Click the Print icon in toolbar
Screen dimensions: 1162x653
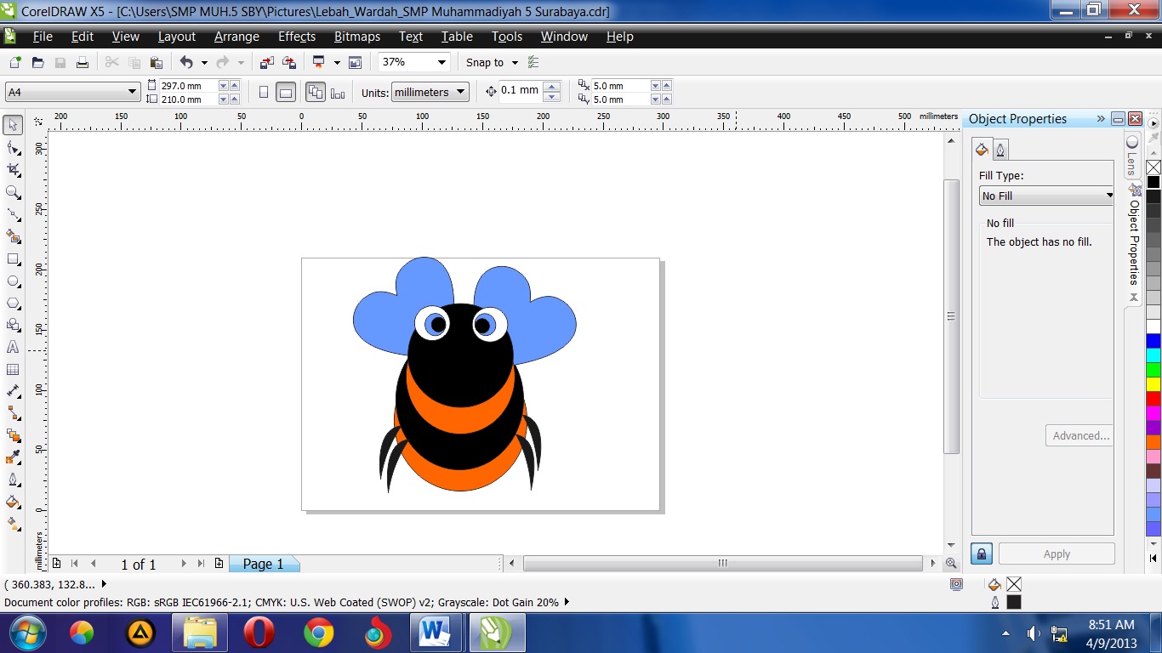83,62
